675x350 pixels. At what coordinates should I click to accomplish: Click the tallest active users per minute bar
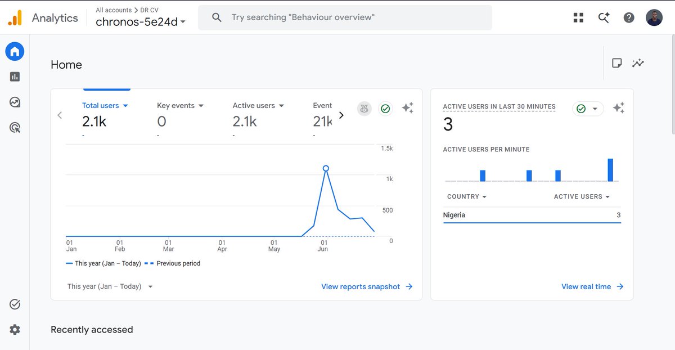[x=610, y=170]
